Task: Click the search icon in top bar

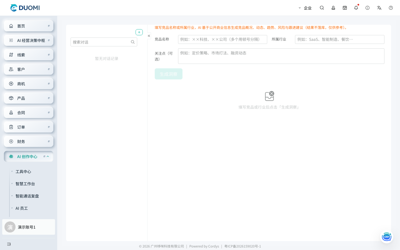Action: point(322,8)
